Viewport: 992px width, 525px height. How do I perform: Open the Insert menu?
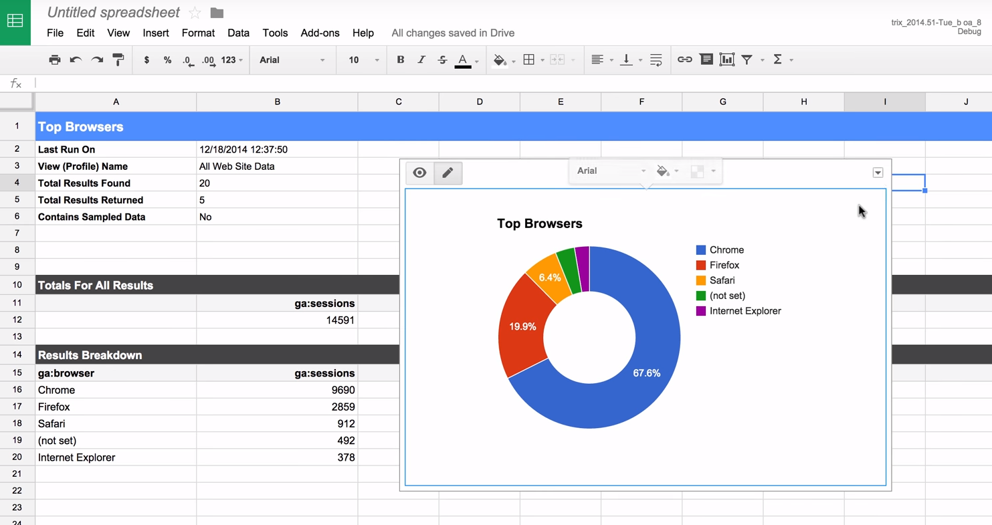[x=156, y=33]
